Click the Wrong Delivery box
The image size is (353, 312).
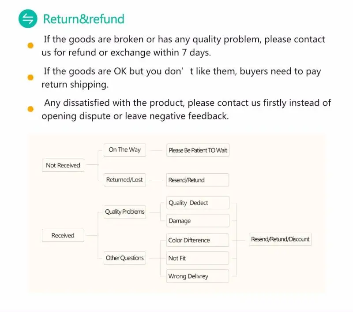198,276
